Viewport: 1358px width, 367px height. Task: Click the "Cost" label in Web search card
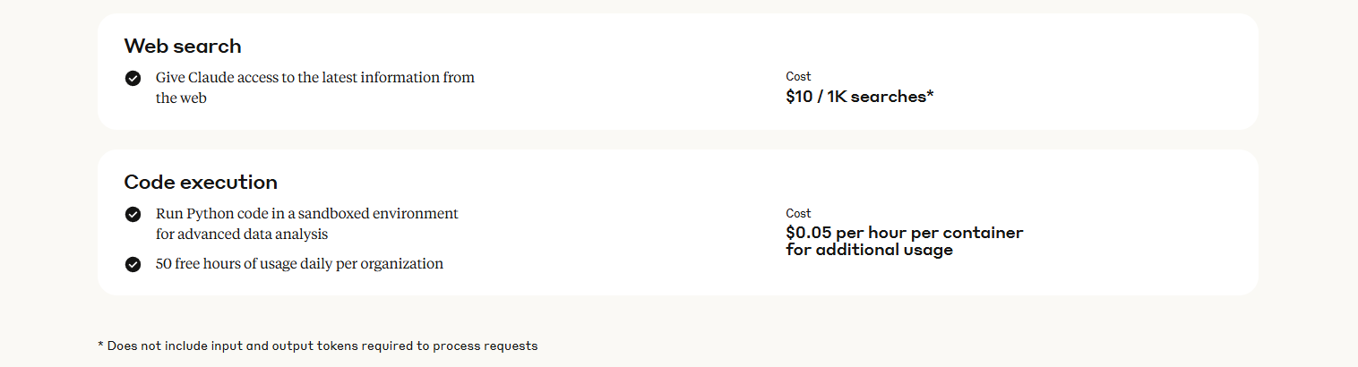pos(798,77)
